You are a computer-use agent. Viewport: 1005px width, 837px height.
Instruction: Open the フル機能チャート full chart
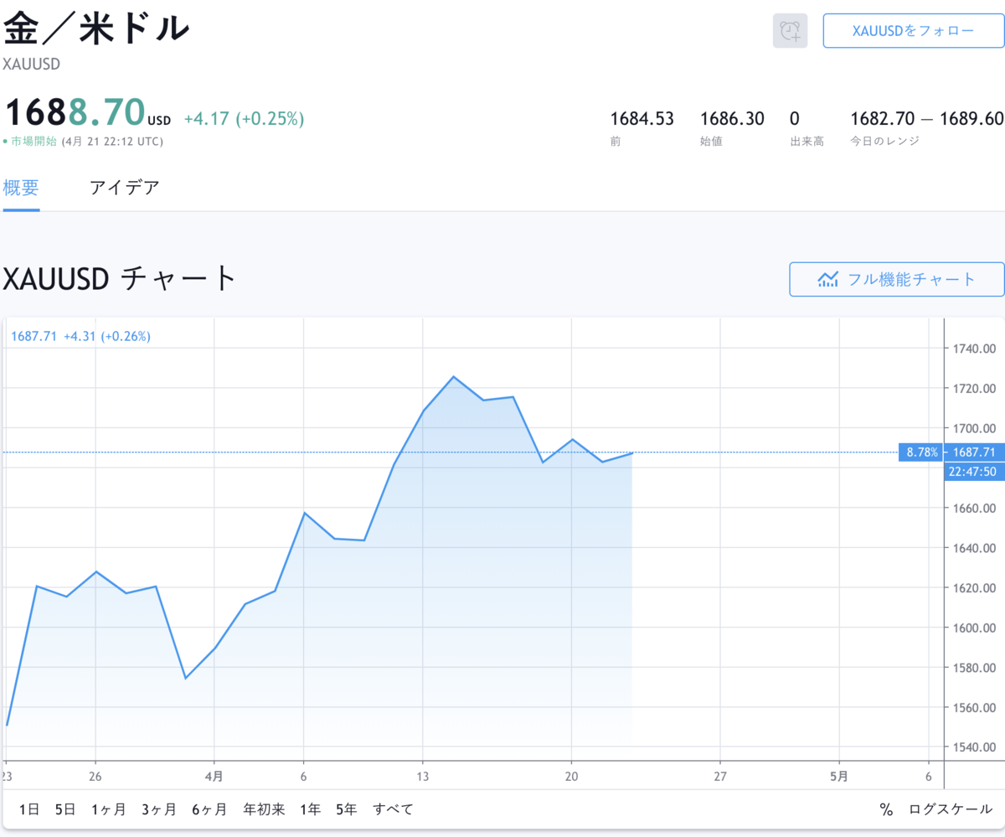point(896,279)
